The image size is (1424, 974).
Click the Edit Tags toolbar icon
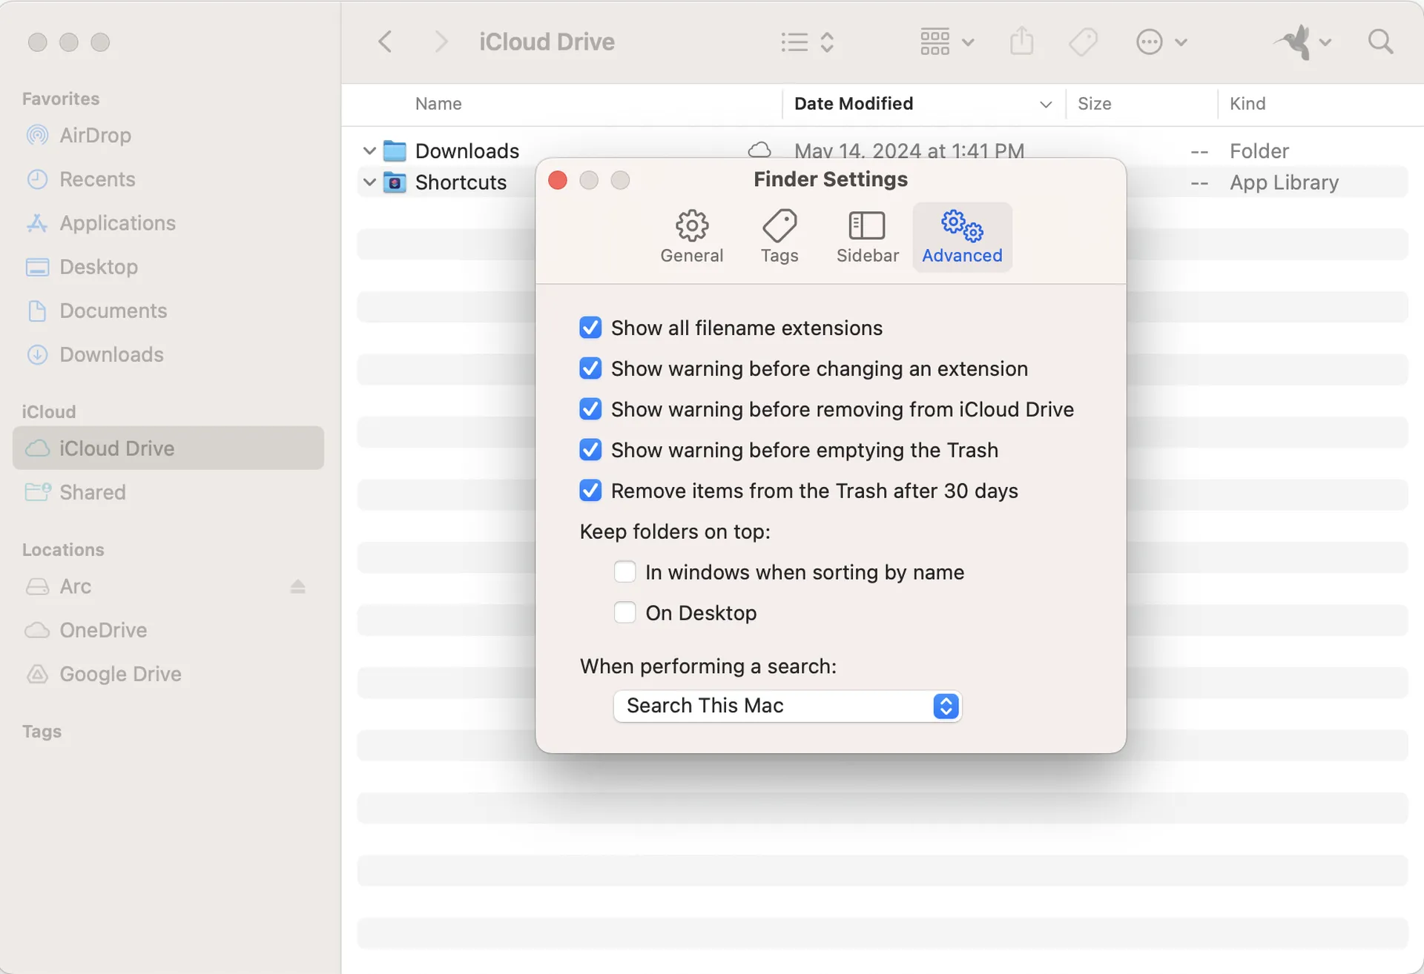pos(1083,42)
